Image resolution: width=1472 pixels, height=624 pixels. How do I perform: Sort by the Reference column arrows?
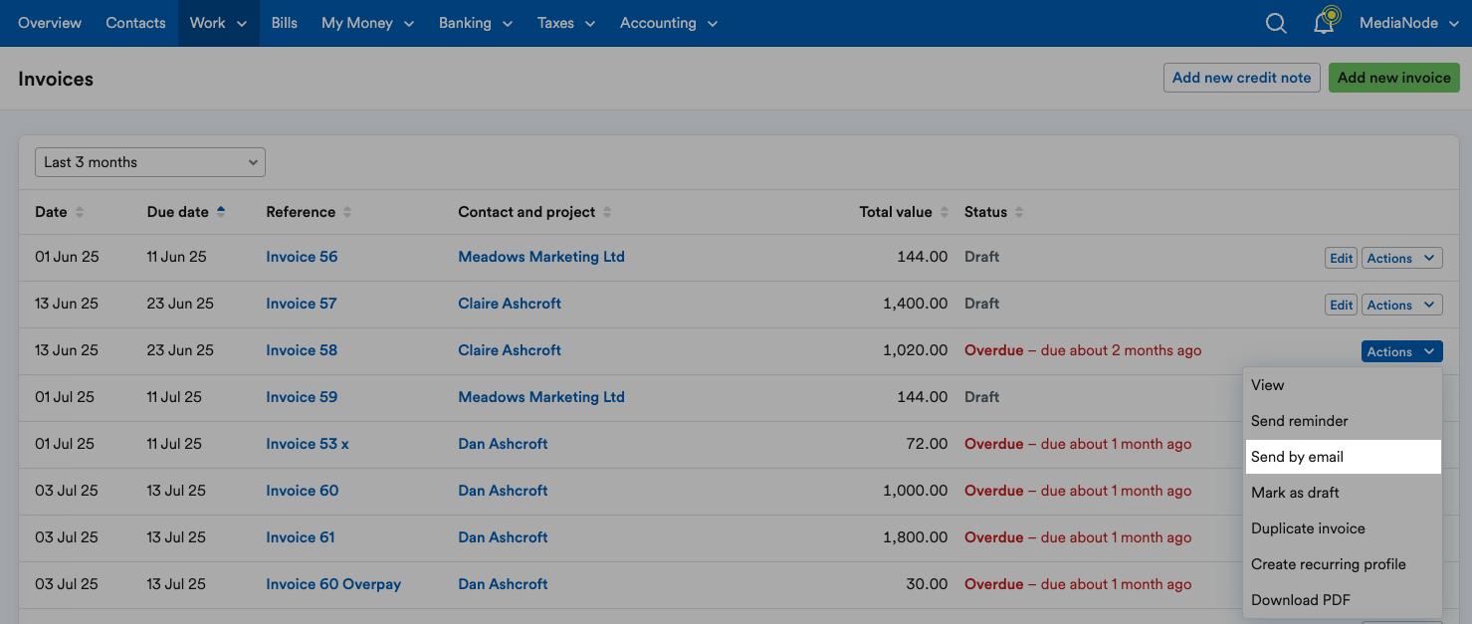[347, 212]
